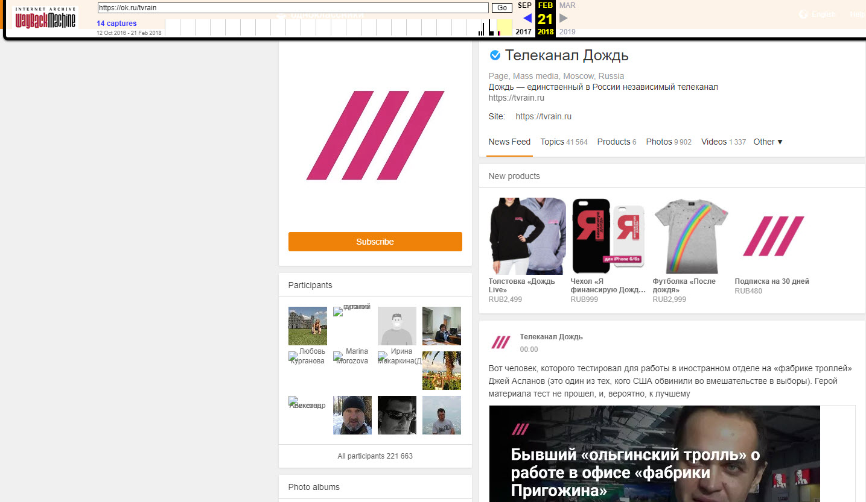View the large pink stripes page avatar
Image resolution: width=866 pixels, height=502 pixels.
[x=375, y=135]
